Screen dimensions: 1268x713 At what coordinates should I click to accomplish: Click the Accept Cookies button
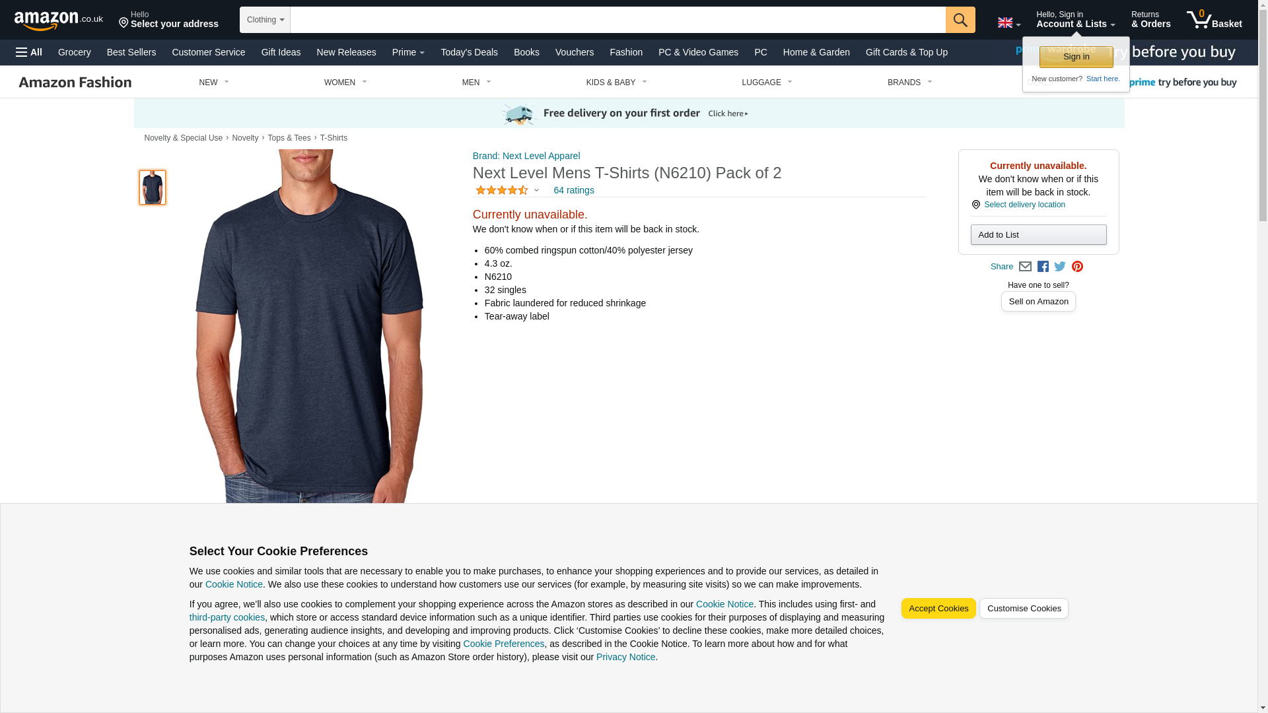[938, 609]
